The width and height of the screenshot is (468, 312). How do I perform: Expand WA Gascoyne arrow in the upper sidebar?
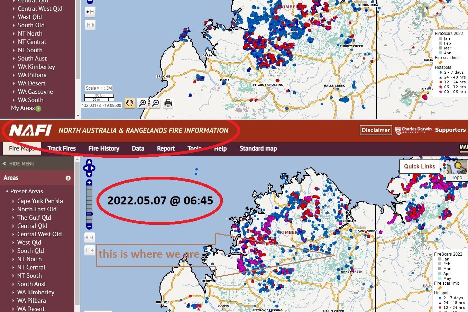pyautogui.click(x=14, y=92)
